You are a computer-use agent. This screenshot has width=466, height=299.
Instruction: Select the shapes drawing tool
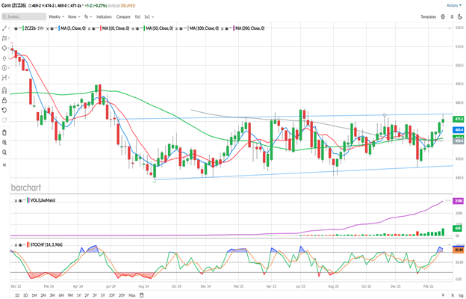[4, 48]
